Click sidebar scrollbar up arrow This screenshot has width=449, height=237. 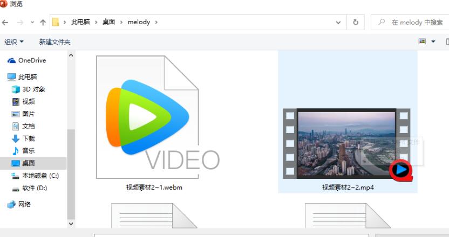pos(71,55)
